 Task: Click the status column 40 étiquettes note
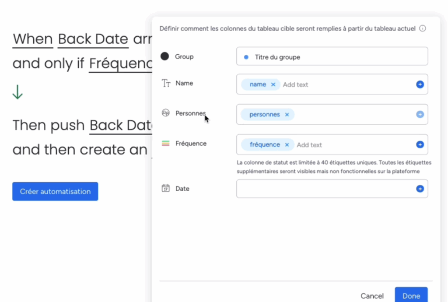tap(334, 167)
